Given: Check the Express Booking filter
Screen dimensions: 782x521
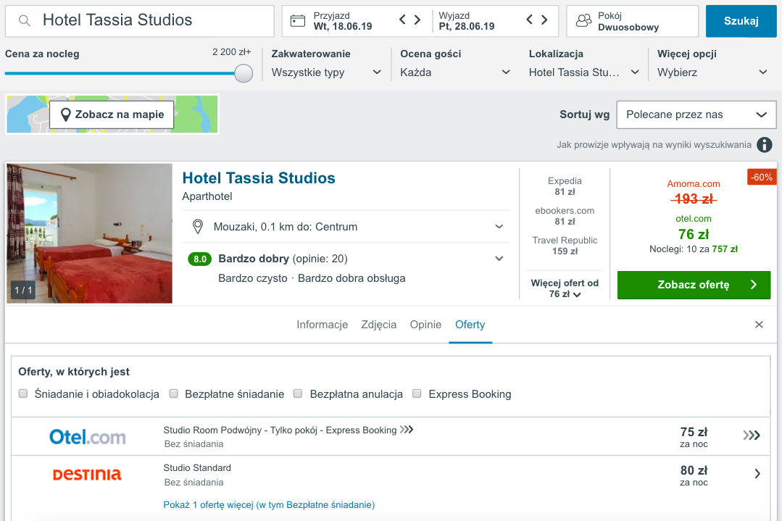Looking at the screenshot, I should click(417, 393).
